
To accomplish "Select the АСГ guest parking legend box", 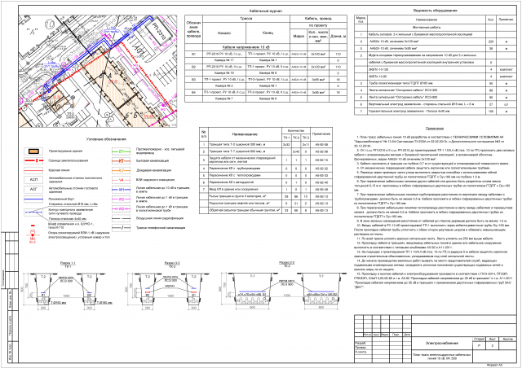I will pyautogui.click(x=33, y=190).
